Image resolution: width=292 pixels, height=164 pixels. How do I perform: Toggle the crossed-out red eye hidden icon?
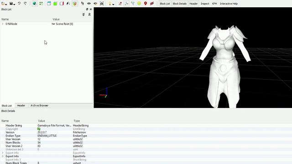152,4
